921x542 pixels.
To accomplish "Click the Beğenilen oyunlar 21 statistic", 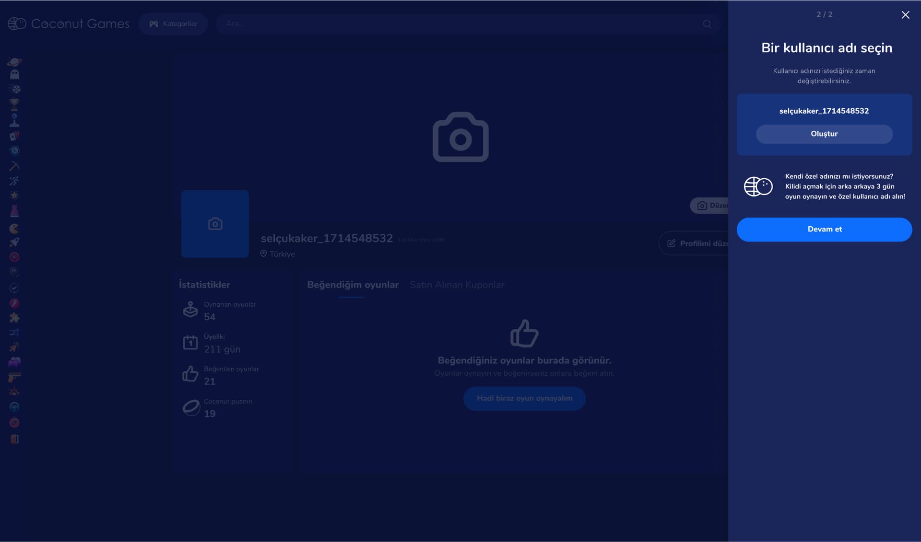I will (x=221, y=375).
